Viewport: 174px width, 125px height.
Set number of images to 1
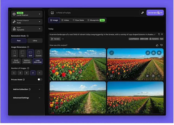(14, 73)
